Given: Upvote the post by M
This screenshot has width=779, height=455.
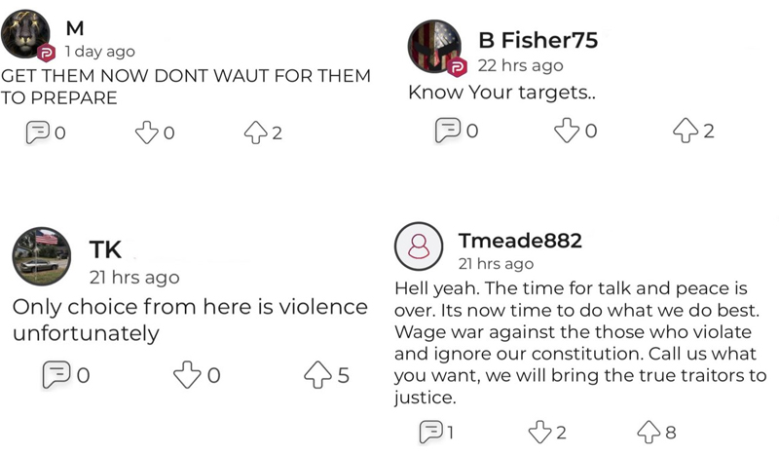Looking at the screenshot, I should (255, 133).
